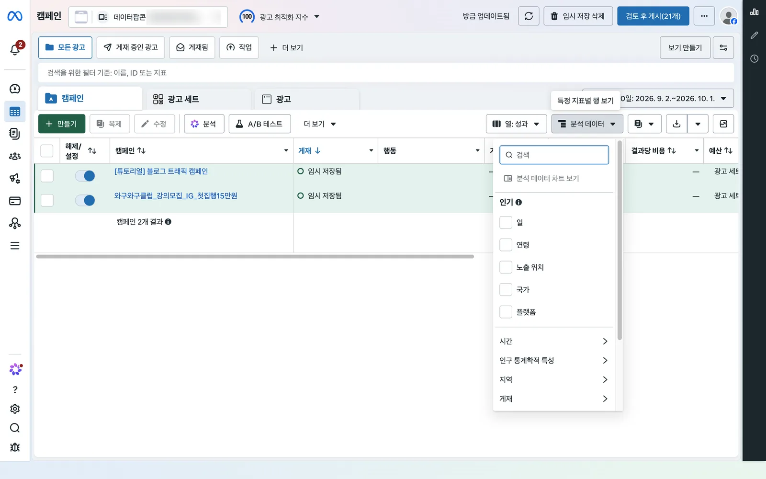
Task: Open account overview gauge icon in sidebar
Action: point(15,89)
